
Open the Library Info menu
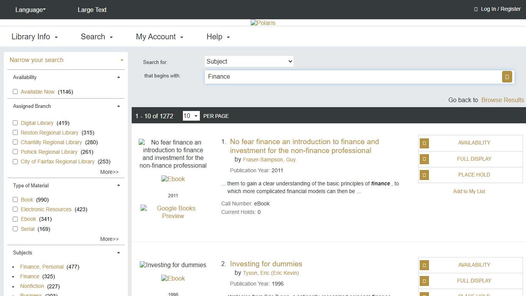[35, 37]
